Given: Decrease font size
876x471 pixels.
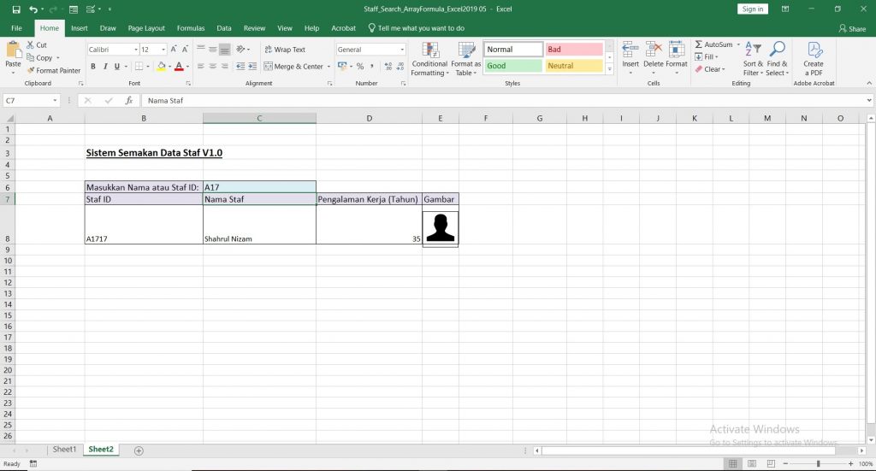Looking at the screenshot, I should [185, 49].
